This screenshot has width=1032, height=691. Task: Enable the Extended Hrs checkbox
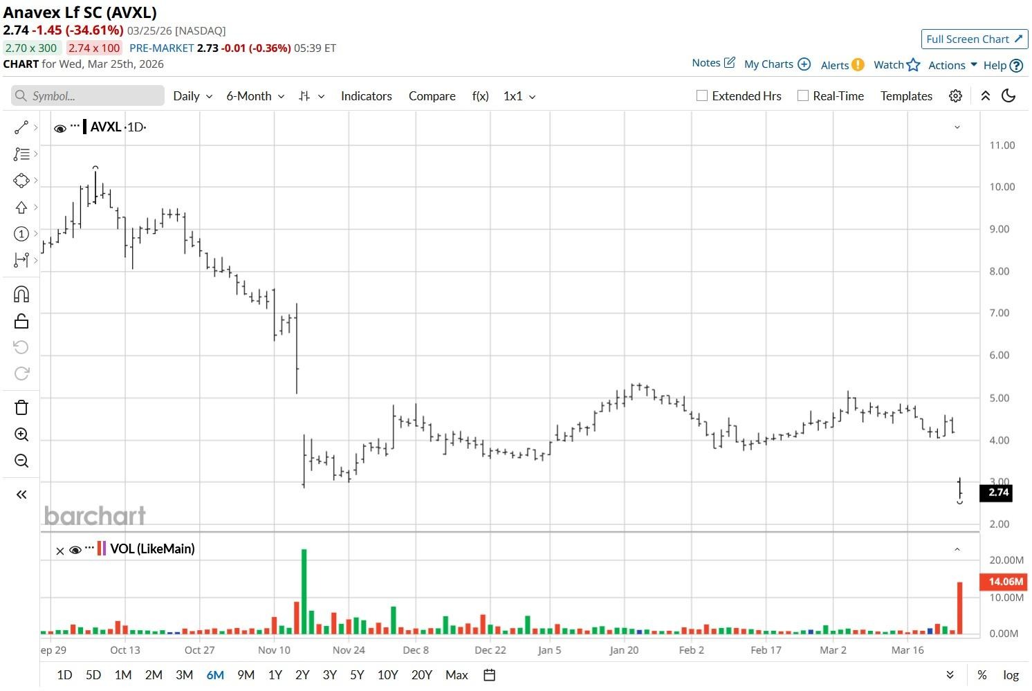702,96
